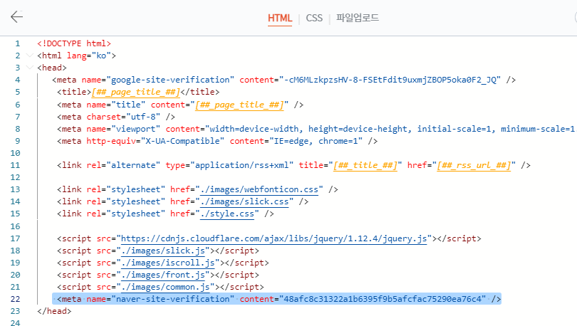Viewport: 577px width, 326px height.
Task: Click the [##_title_##] placeholder on line 11
Action: (x=365, y=165)
